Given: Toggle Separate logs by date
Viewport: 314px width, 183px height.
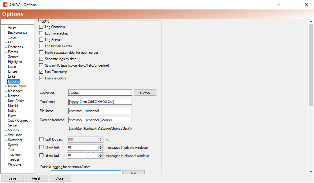Looking at the screenshot, I should pyautogui.click(x=41, y=59).
